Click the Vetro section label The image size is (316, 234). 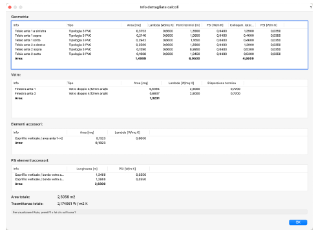[x=16, y=75]
